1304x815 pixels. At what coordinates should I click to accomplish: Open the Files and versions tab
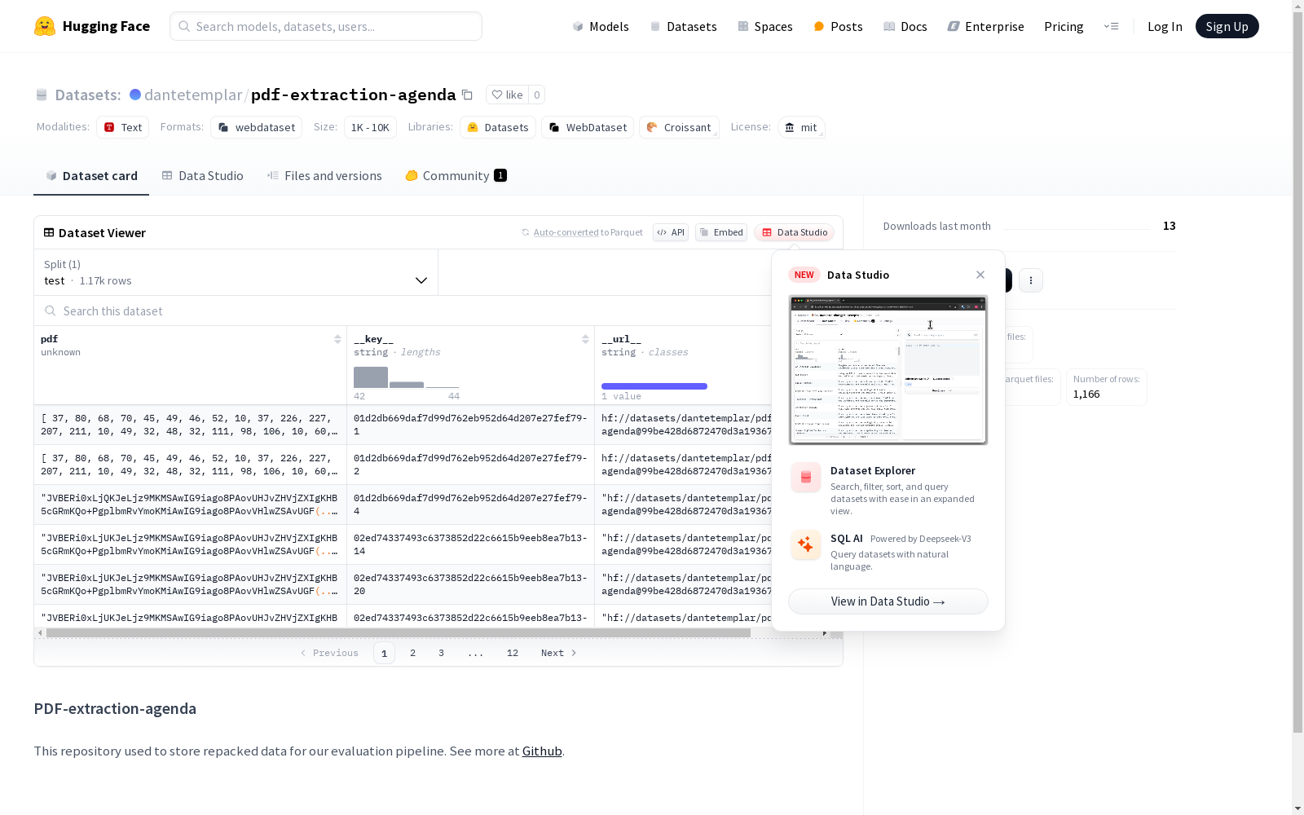click(324, 176)
